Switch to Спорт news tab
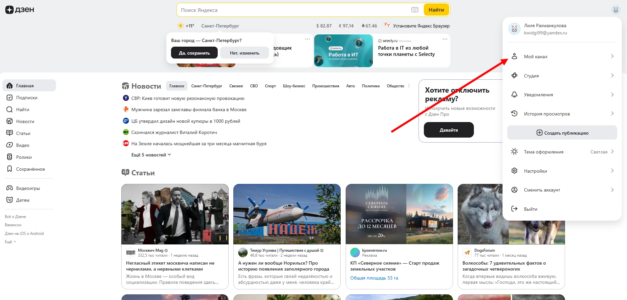Screen dimensions: 627x300 [270, 86]
